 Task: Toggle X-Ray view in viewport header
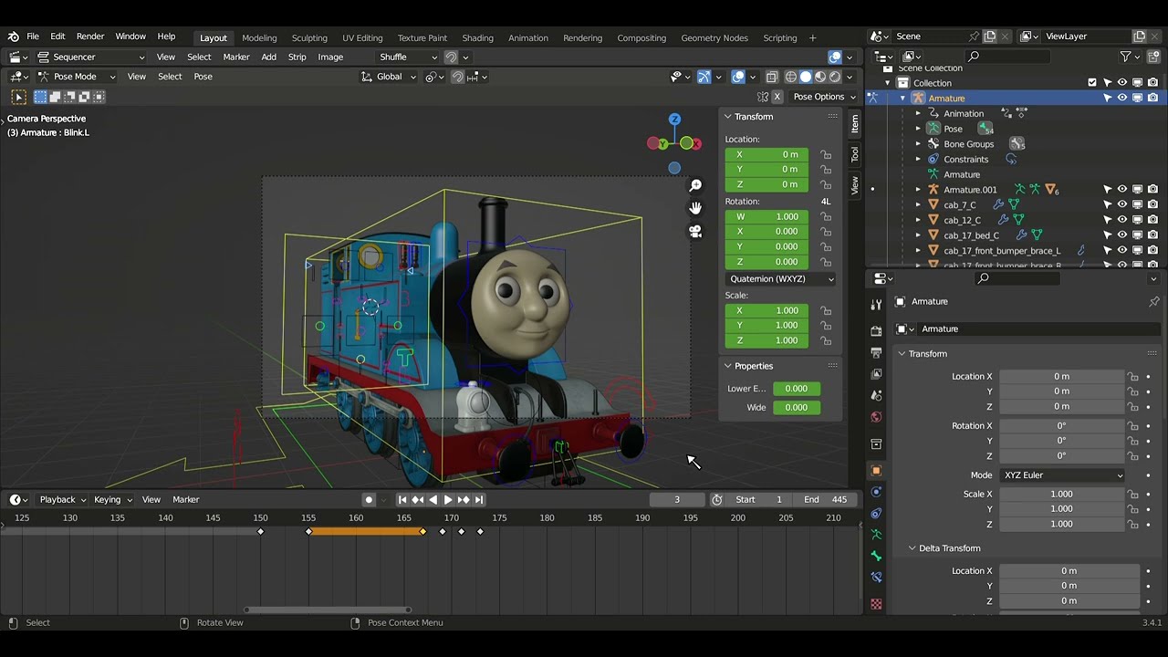tap(772, 77)
